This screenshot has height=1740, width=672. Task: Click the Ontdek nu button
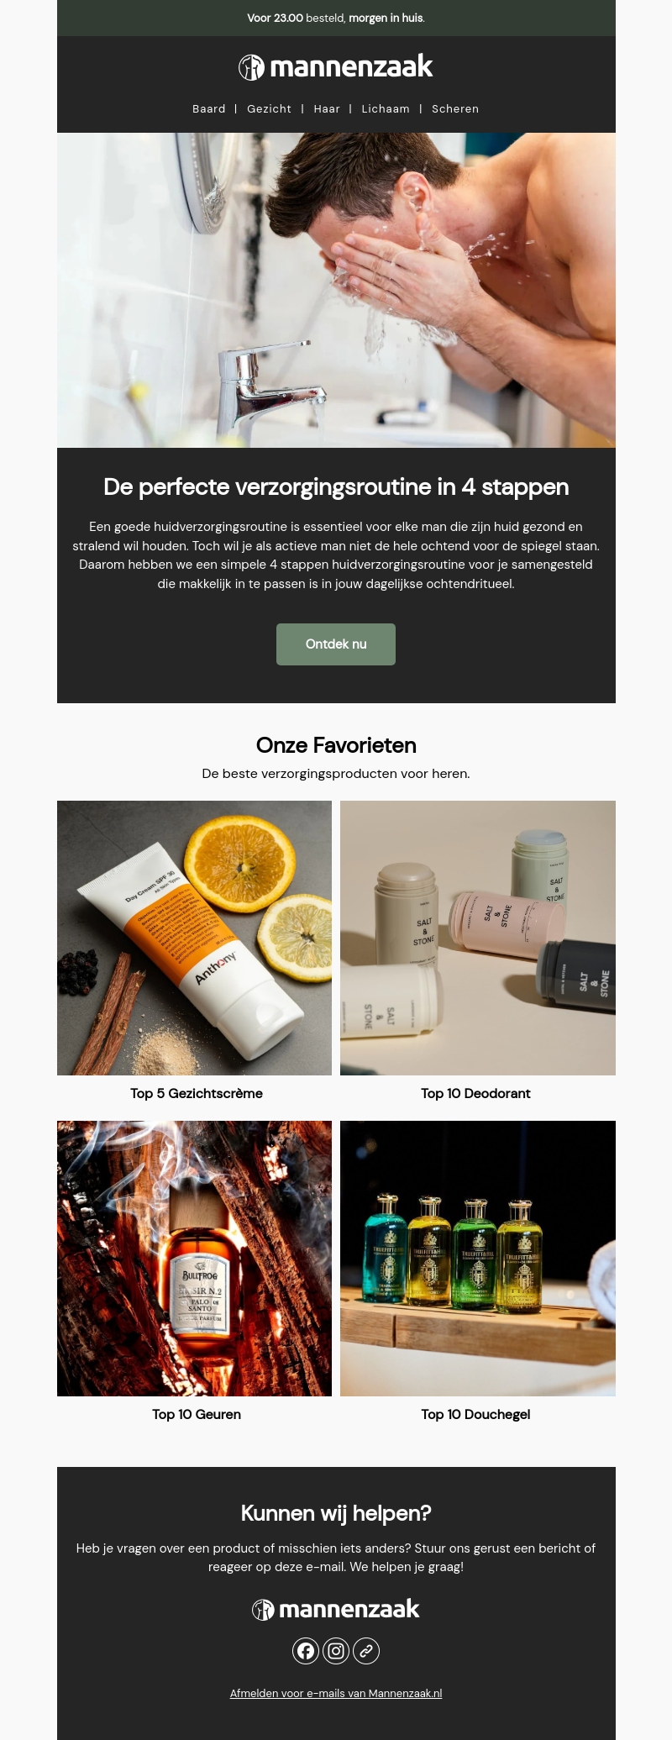click(x=336, y=644)
